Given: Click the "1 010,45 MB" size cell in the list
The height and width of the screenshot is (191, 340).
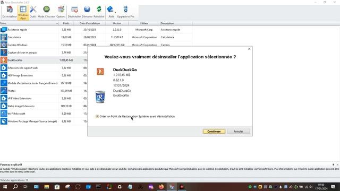Looking at the screenshot, I should click(x=66, y=60).
